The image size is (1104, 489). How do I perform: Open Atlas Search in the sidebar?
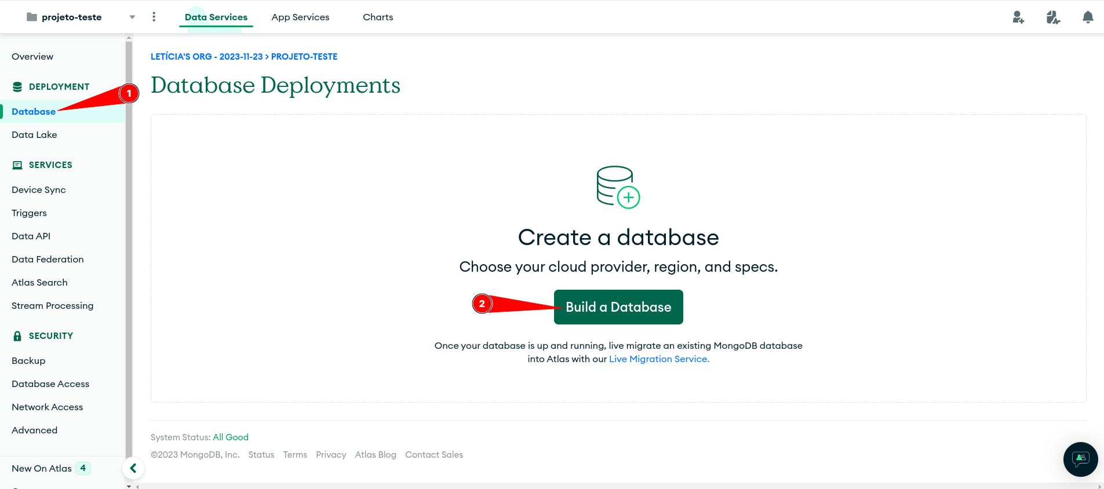tap(39, 282)
